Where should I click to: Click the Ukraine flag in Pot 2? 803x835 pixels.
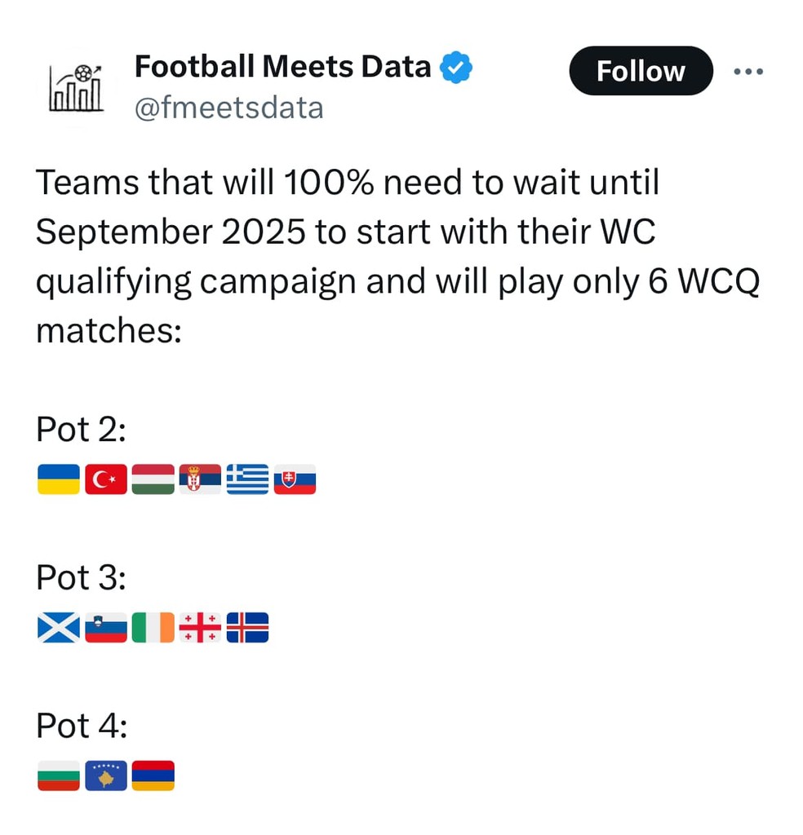(x=59, y=479)
